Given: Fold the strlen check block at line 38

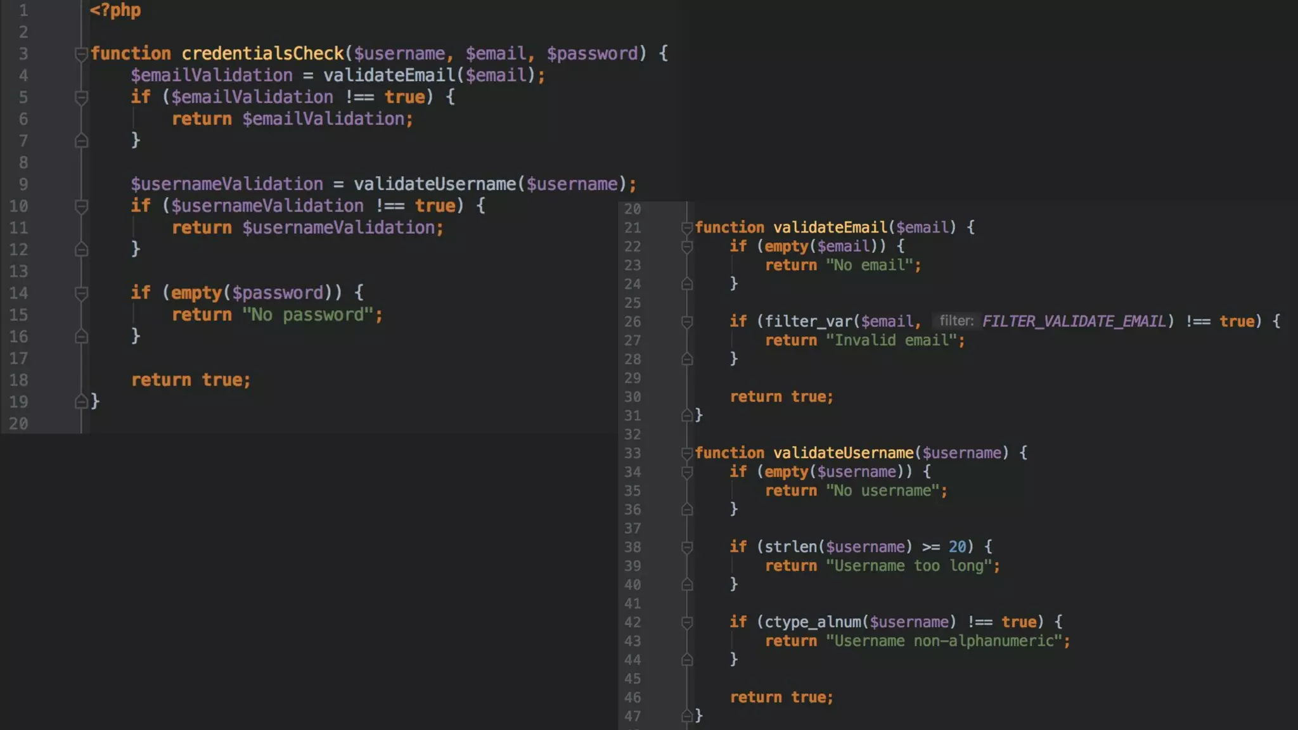Looking at the screenshot, I should 686,547.
